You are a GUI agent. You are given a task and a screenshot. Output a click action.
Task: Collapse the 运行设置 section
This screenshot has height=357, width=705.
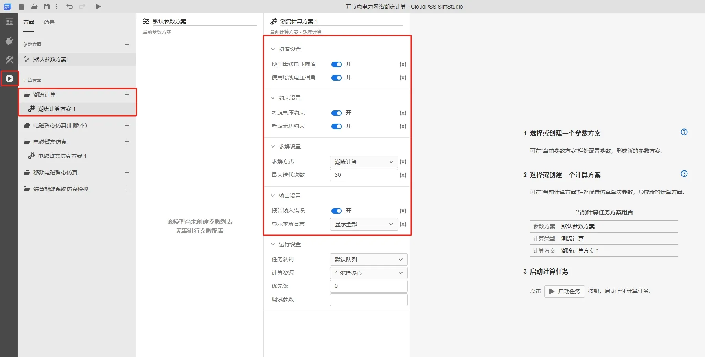click(x=273, y=244)
